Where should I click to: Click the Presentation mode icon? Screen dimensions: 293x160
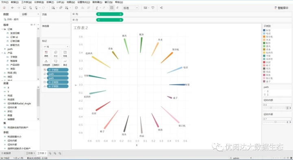pyautogui.click(x=153, y=8)
